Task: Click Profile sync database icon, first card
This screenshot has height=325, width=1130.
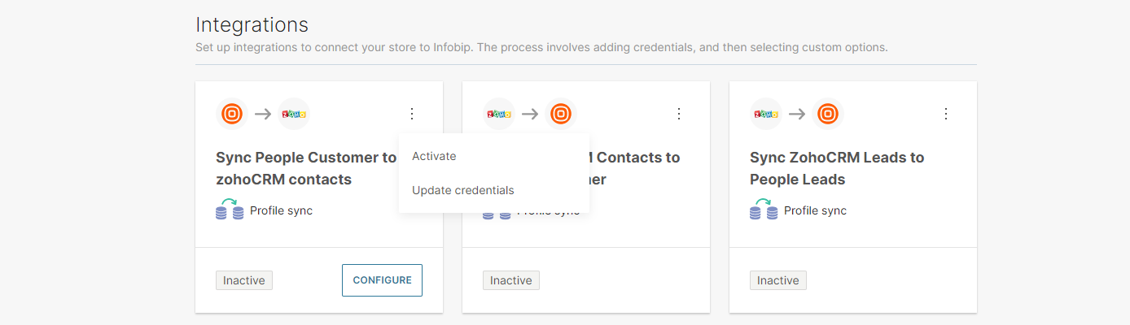Action: pos(230,210)
